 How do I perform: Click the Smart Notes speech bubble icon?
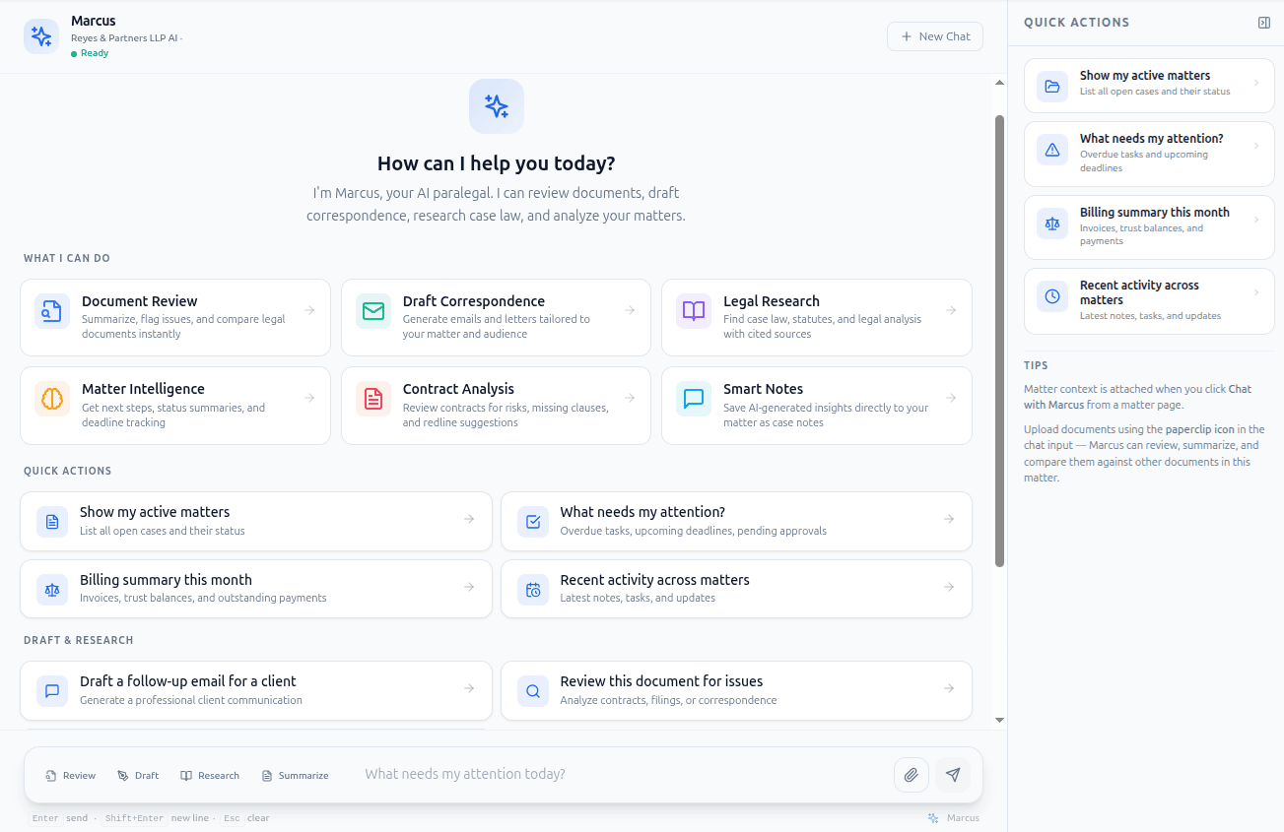click(x=694, y=399)
